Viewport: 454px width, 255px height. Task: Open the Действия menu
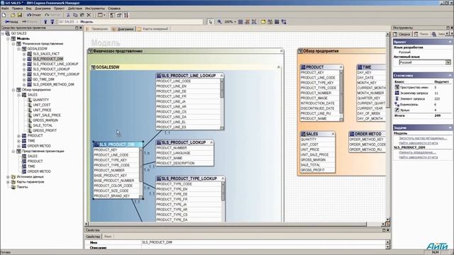click(75, 8)
